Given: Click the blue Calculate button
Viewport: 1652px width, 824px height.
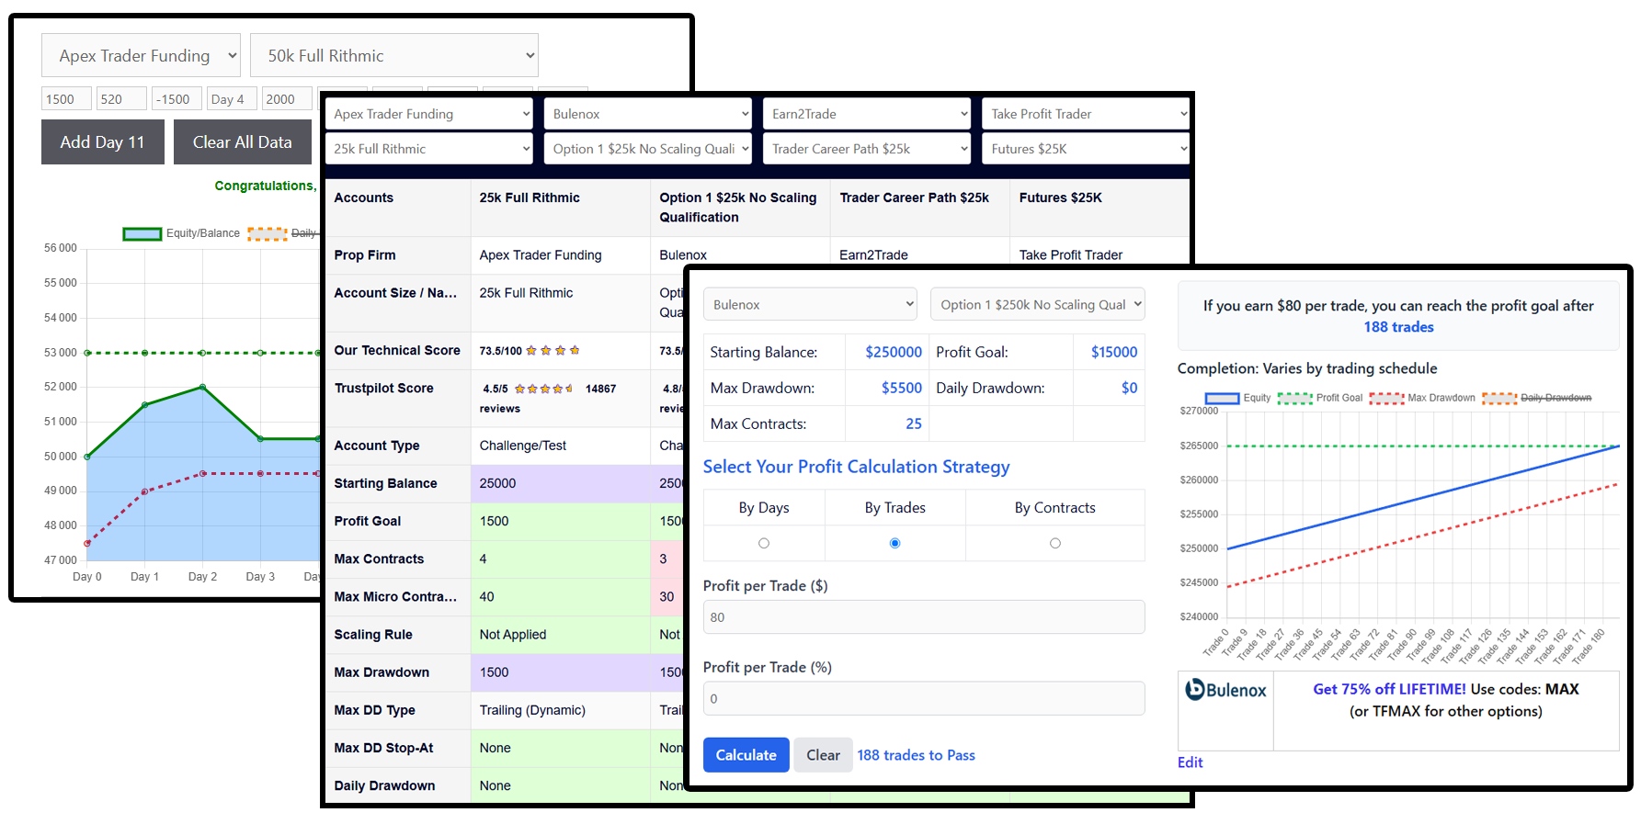Looking at the screenshot, I should tap(746, 755).
